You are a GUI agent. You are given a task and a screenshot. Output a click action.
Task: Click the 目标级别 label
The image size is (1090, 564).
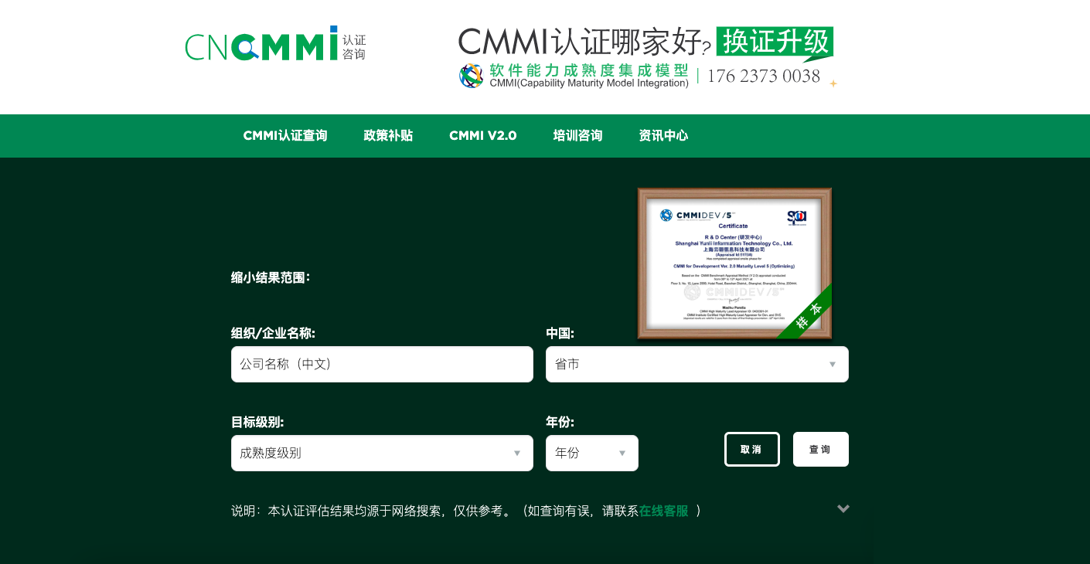point(257,422)
